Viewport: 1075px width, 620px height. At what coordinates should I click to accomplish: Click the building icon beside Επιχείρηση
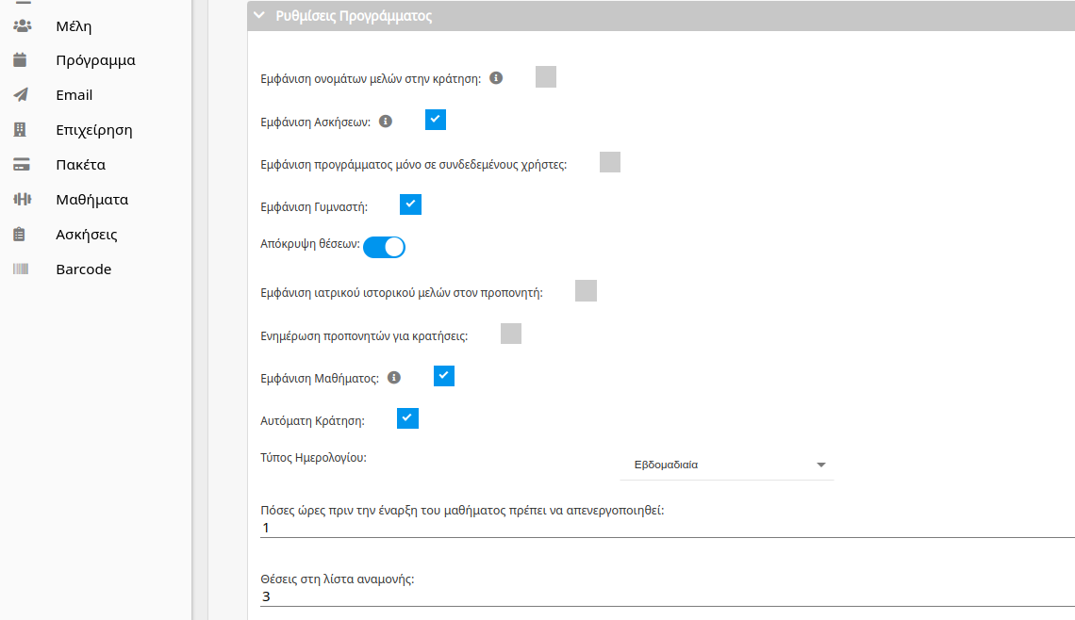point(20,129)
